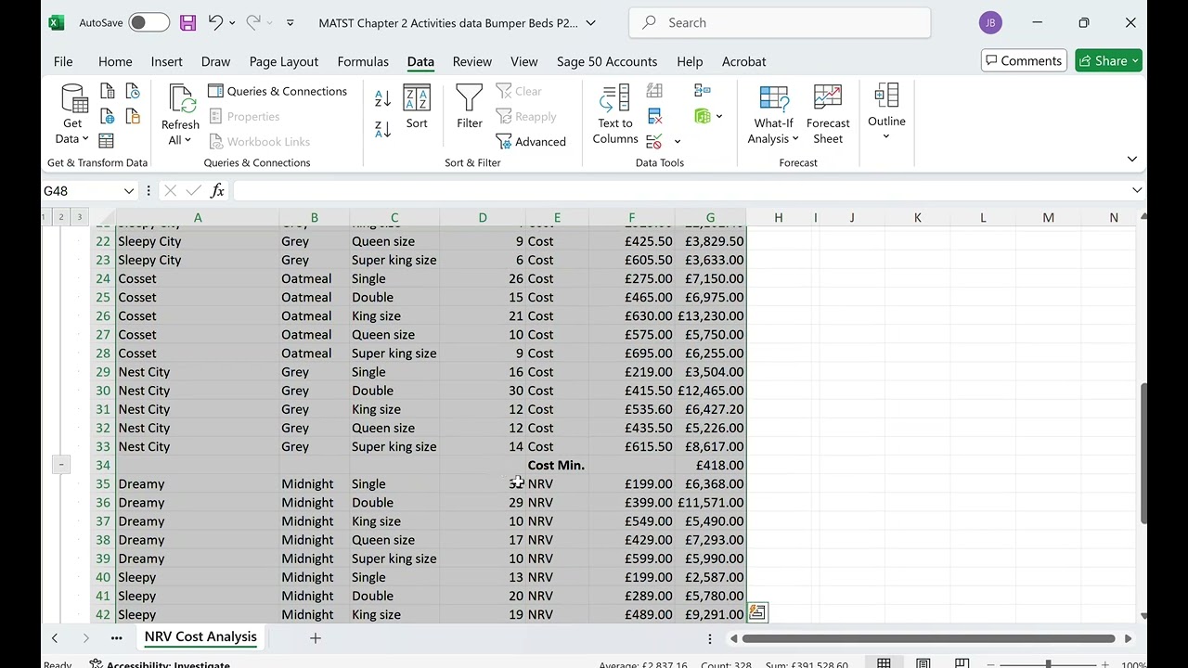1188x668 pixels.
Task: Toggle AutoSave switch
Action: click(148, 22)
